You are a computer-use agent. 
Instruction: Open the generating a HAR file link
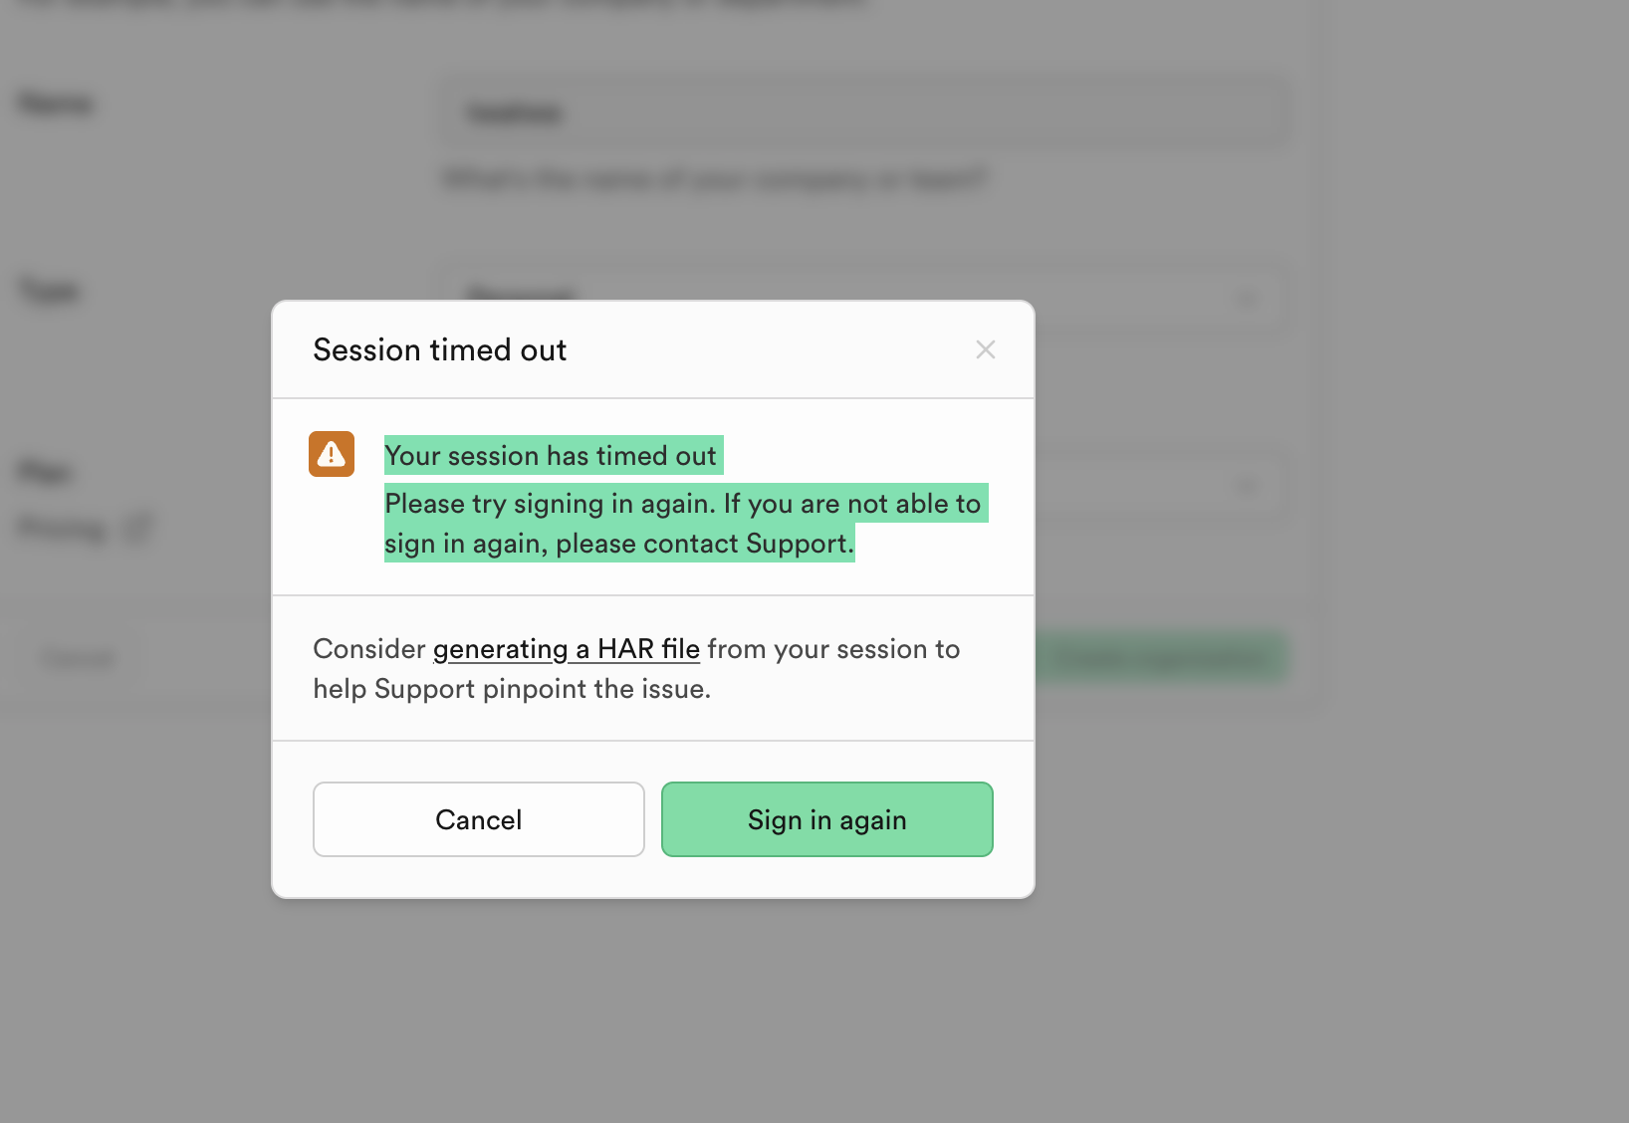pos(566,649)
